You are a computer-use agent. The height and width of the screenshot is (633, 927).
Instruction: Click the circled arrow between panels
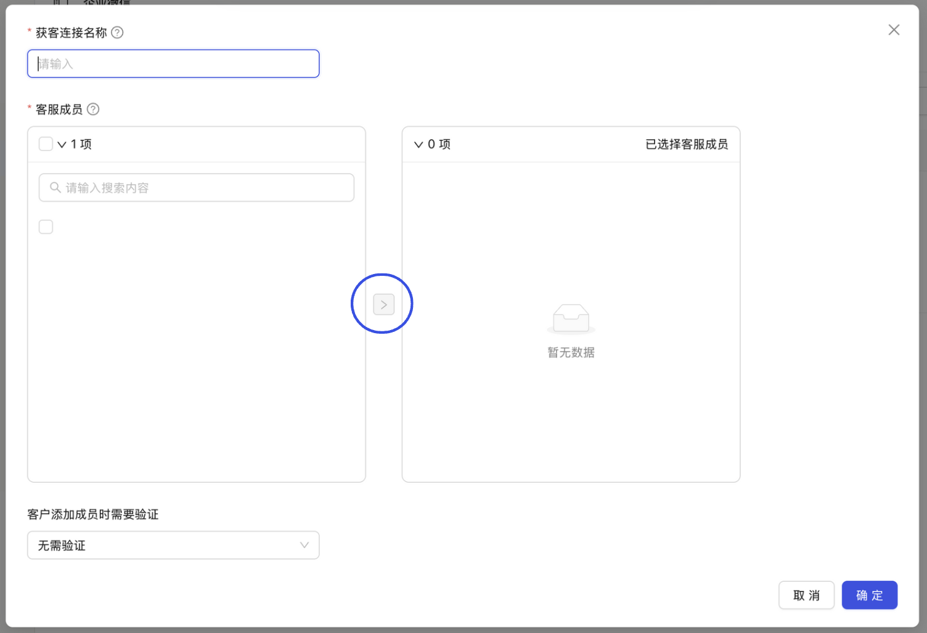point(382,304)
